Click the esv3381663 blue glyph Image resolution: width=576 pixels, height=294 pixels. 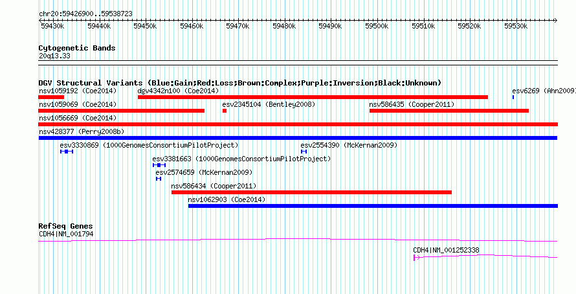point(159,165)
